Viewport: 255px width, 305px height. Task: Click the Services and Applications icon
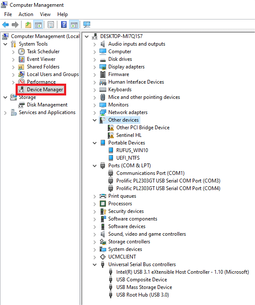click(x=13, y=112)
